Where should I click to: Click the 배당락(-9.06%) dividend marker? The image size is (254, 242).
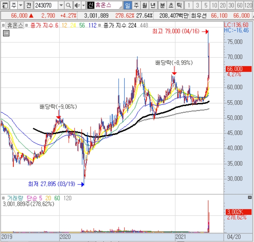click(x=58, y=107)
